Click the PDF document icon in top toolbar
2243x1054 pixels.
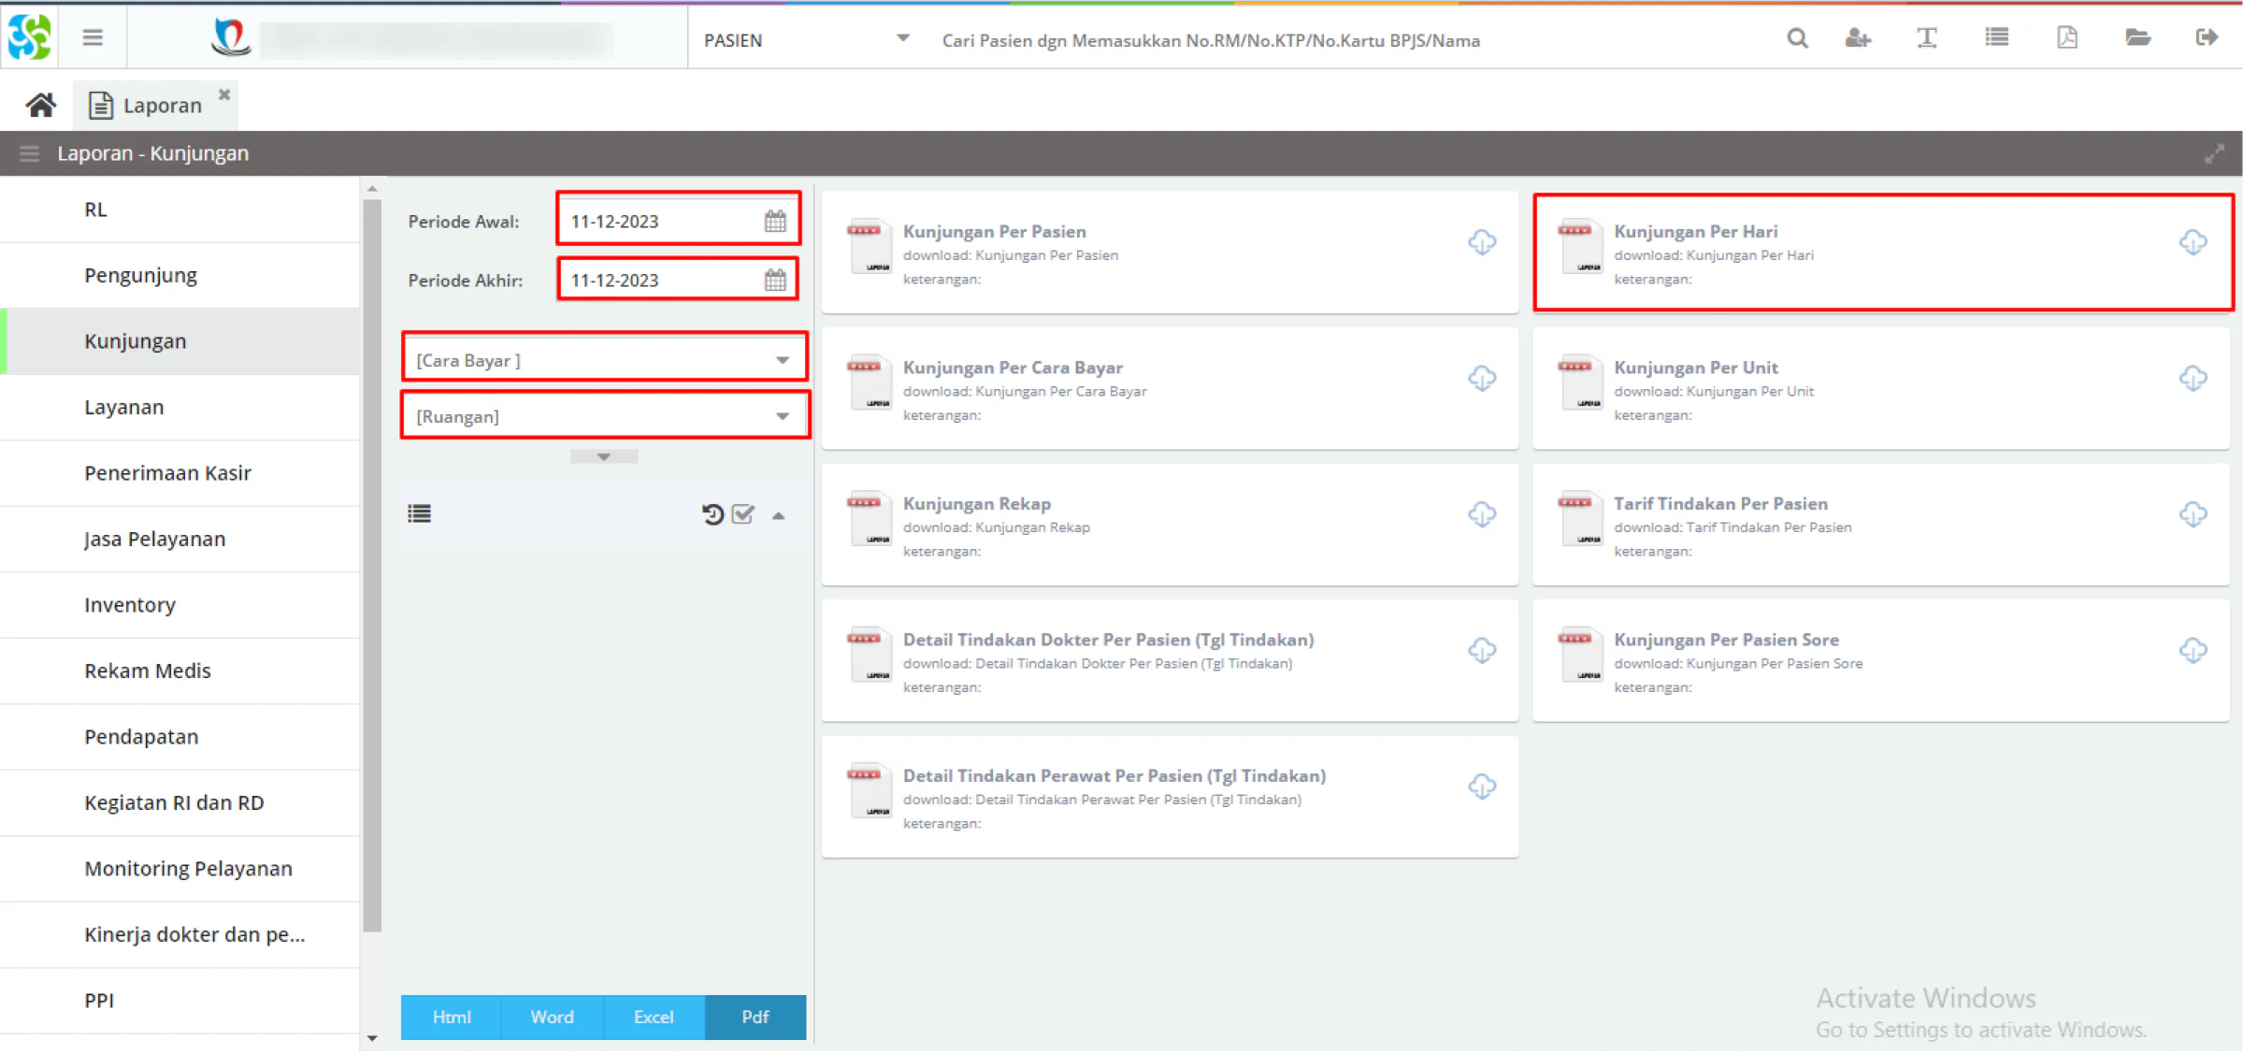(2067, 38)
